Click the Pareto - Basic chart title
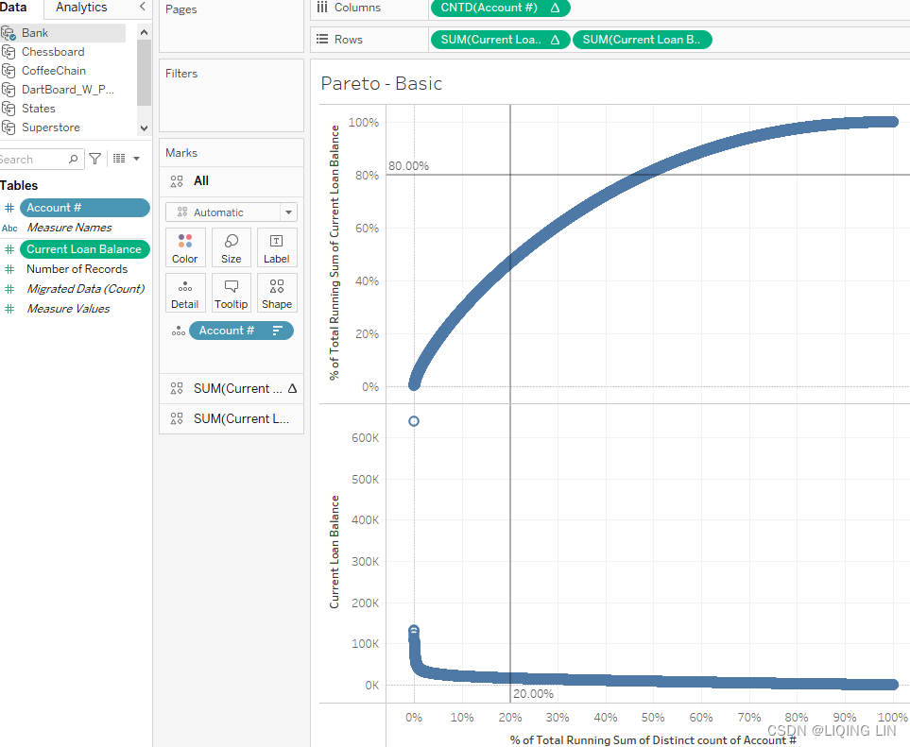Viewport: 910px width, 747px height. [x=382, y=83]
